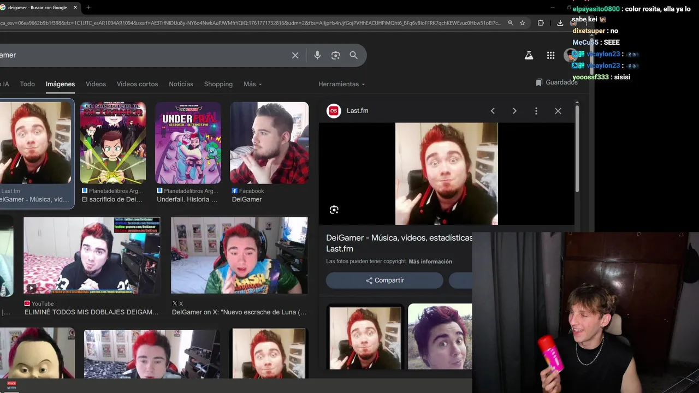Click chat username yooossf333

590,78
